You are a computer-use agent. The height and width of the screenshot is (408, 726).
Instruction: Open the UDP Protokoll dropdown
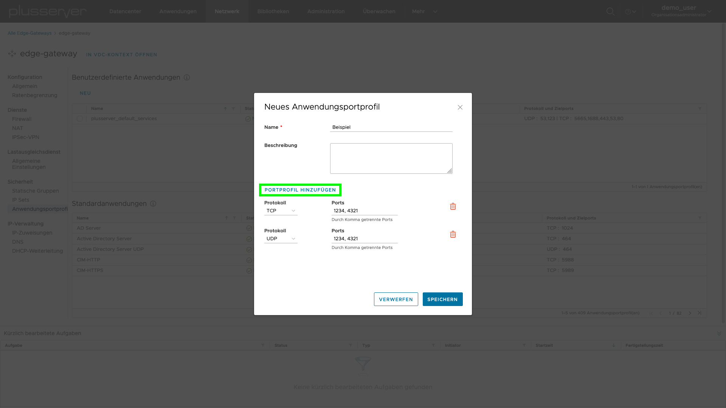281,239
